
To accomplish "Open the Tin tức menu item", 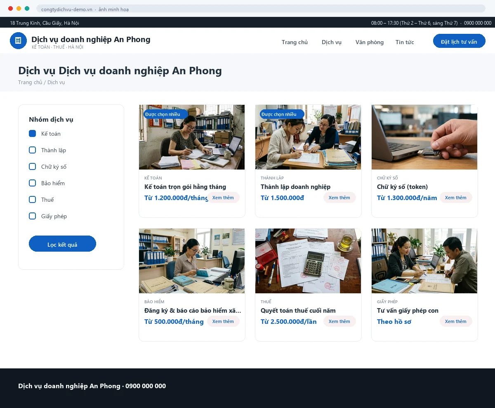I will [405, 42].
